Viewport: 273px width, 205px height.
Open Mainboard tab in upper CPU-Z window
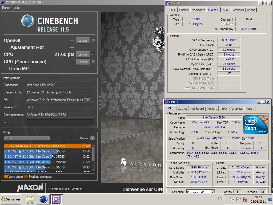(x=198, y=10)
